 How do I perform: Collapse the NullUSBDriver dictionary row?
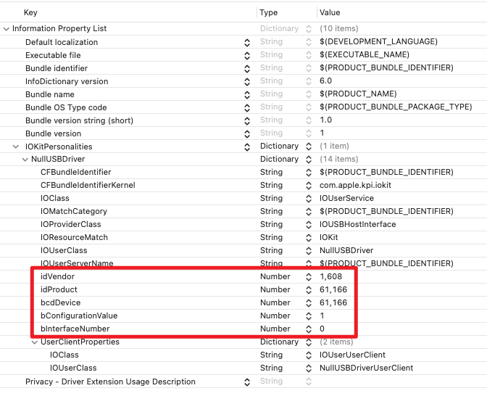point(25,160)
